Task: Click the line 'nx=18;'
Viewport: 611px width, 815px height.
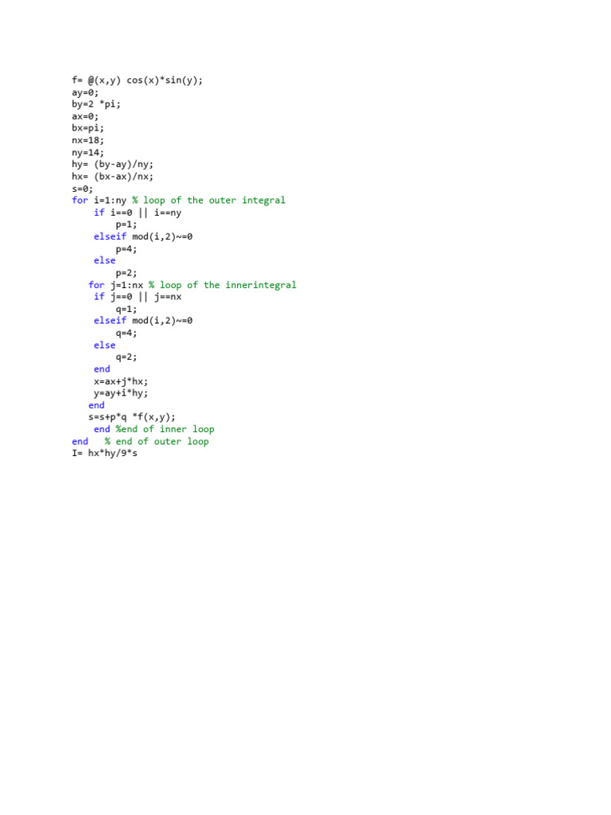Action: (x=88, y=140)
